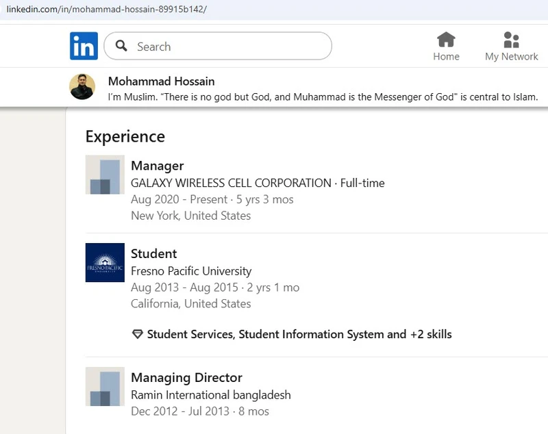Viewport: 548px width, 434px height.
Task: Click the GALAXY WIRELESS company placeholder logo
Action: click(105, 175)
